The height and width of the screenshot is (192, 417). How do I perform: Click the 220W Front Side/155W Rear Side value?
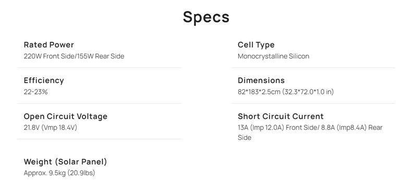point(74,56)
